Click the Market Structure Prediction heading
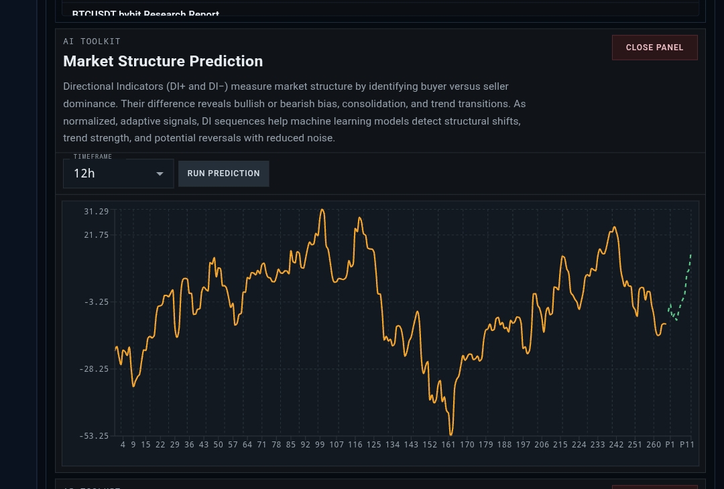The width and height of the screenshot is (724, 489). (163, 62)
